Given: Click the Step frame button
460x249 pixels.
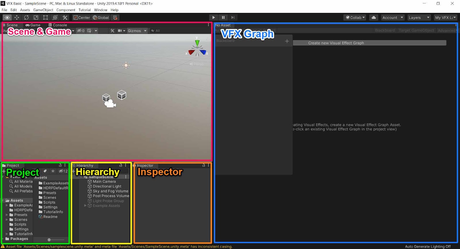Looking at the screenshot, I should pos(233,17).
